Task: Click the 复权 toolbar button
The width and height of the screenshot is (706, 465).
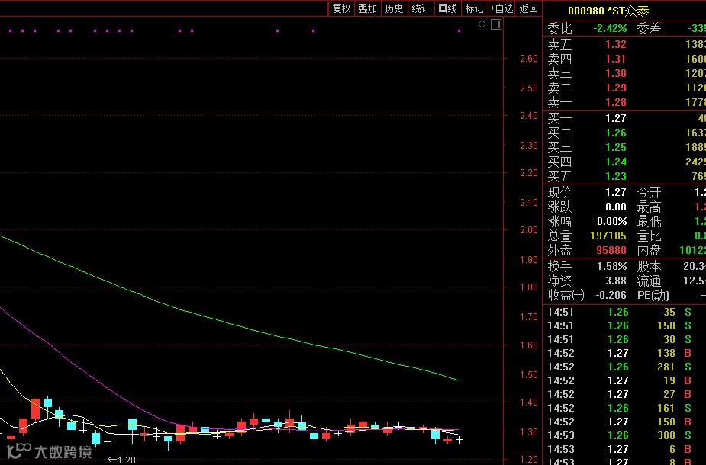Action: (341, 8)
